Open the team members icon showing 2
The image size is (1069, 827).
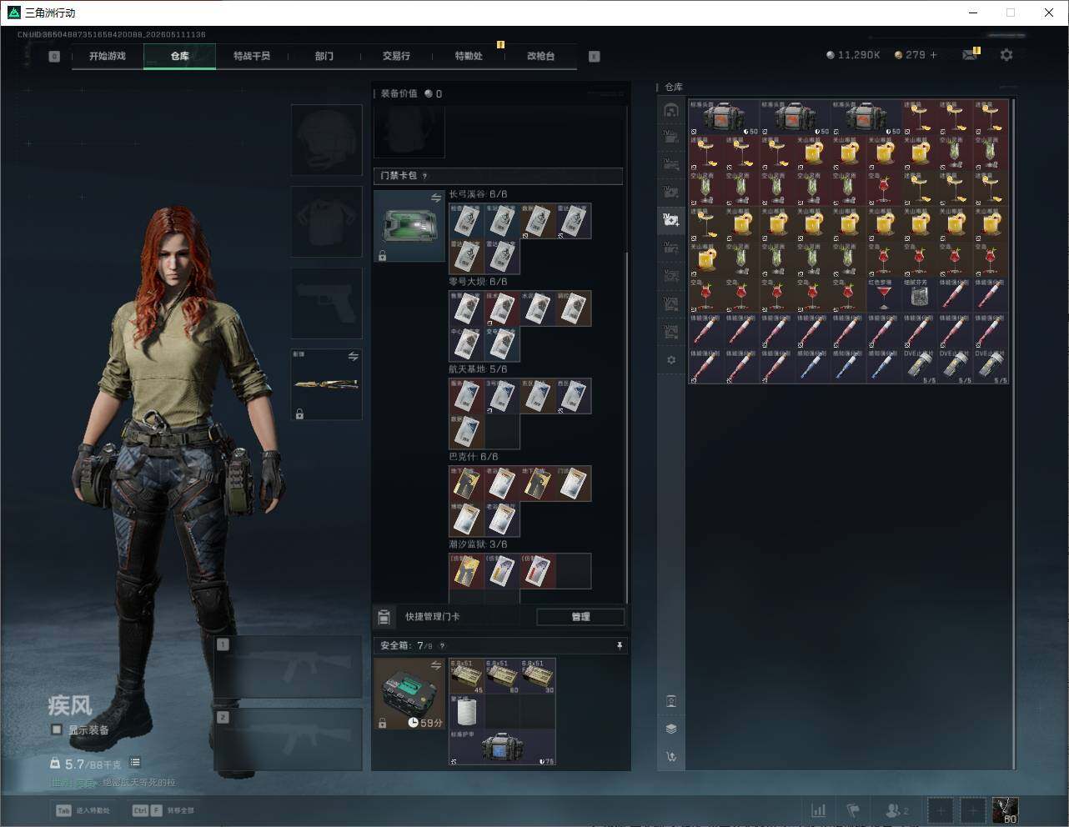tap(896, 810)
